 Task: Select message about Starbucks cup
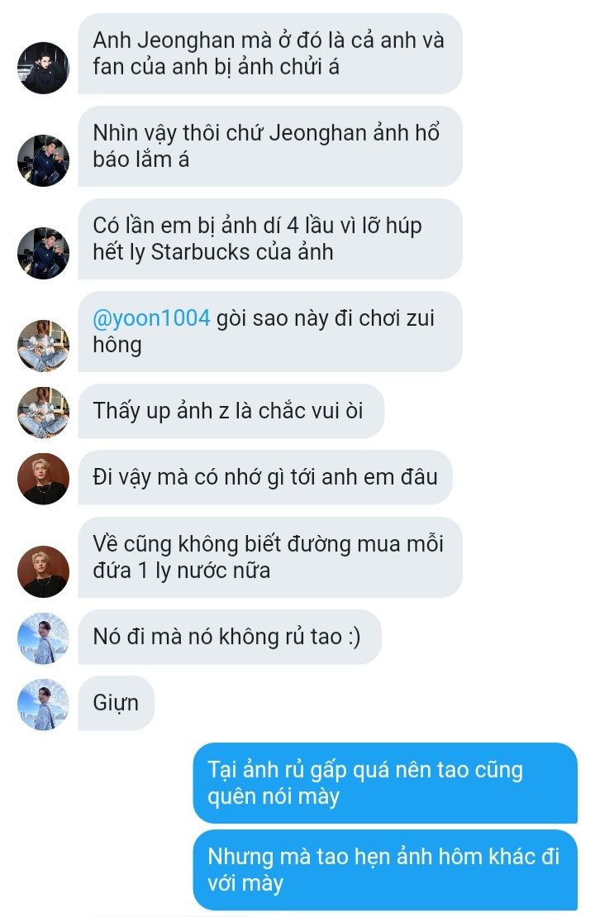[270, 239]
